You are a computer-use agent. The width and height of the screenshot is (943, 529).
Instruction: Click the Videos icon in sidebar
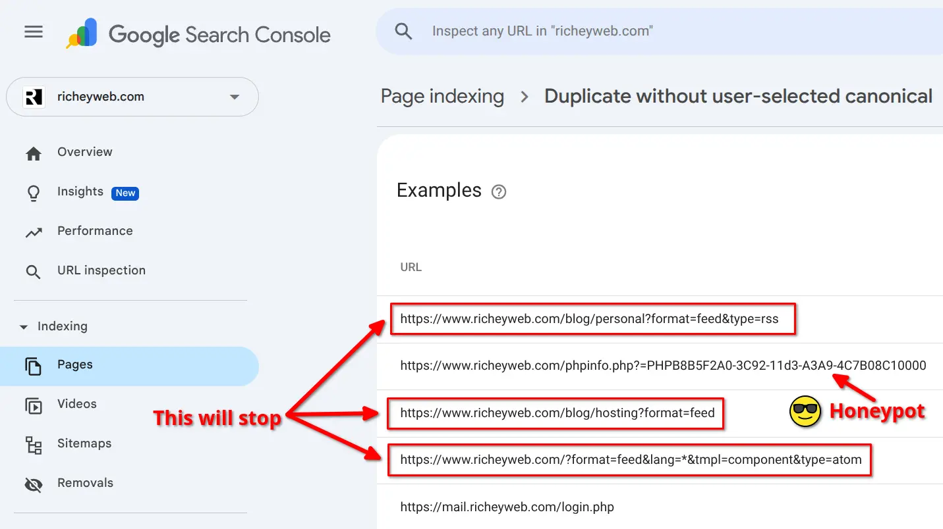(33, 405)
